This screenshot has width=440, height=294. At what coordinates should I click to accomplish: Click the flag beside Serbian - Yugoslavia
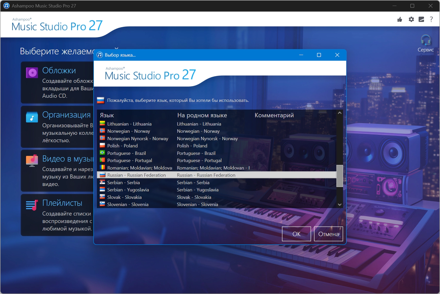(x=102, y=189)
